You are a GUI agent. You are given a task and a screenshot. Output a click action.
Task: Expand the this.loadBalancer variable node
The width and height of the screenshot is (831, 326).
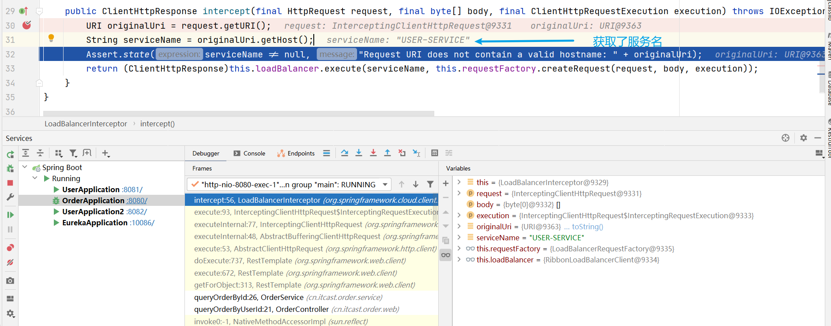[x=459, y=260]
